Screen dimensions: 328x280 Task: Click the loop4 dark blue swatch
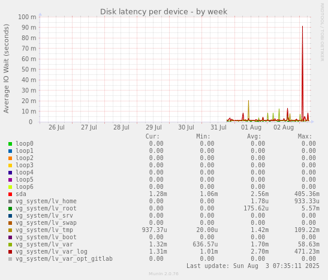coord(10,173)
